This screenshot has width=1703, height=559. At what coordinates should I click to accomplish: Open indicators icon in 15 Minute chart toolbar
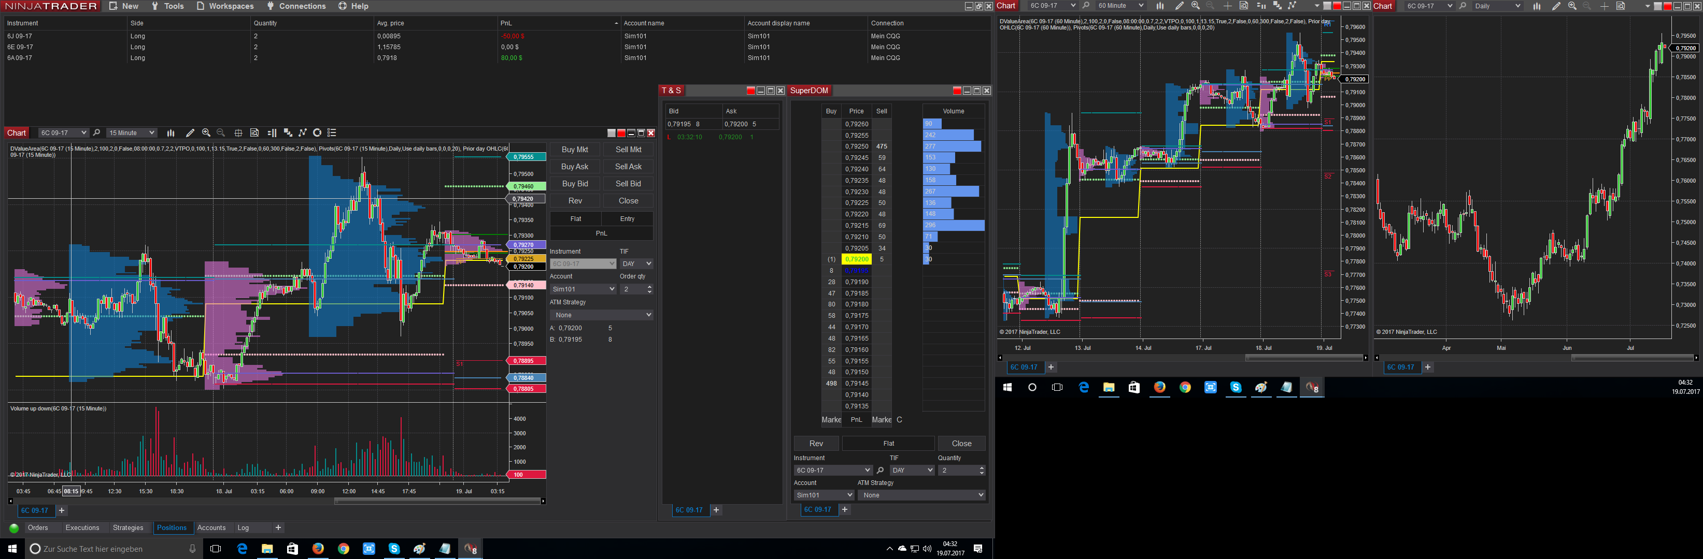[288, 133]
